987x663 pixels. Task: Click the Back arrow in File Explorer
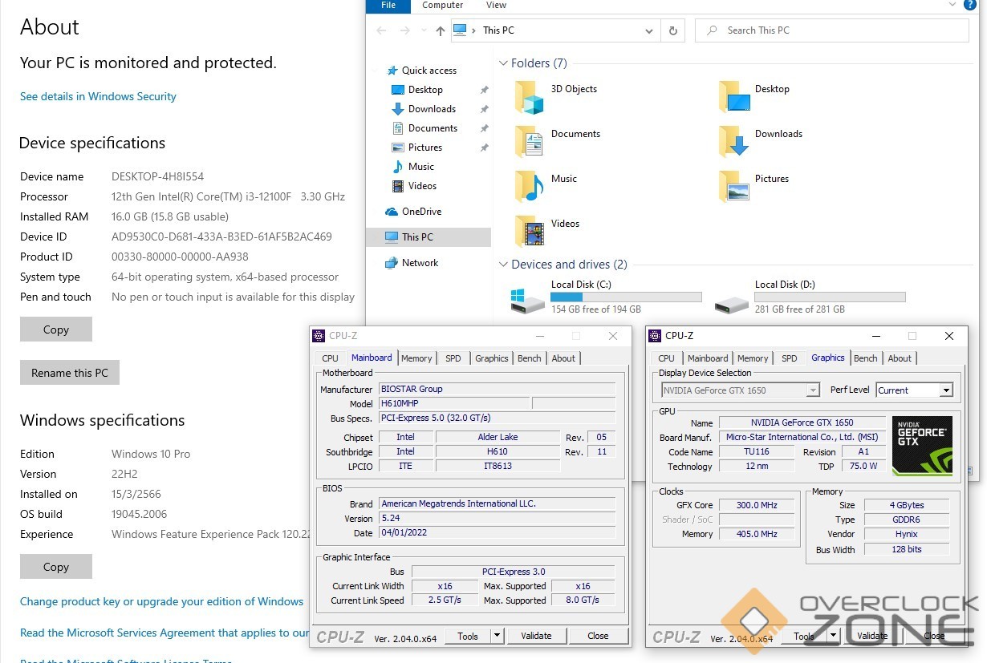pyautogui.click(x=383, y=30)
